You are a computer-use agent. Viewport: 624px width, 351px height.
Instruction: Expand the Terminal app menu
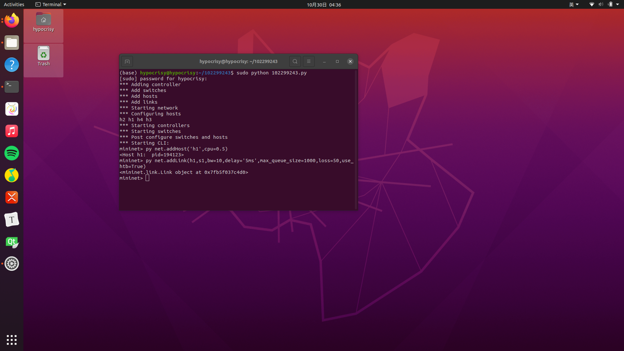51,5
